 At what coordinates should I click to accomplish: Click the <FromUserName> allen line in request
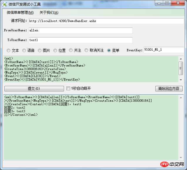pyautogui.click(x=45, y=65)
